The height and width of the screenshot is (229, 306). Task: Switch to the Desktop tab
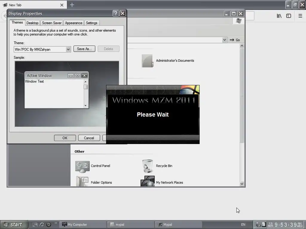point(32,23)
